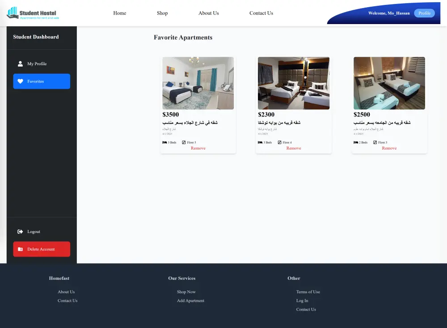The image size is (447, 328).
Task: Remove the $2300 favorite apartment
Action: coord(294,148)
